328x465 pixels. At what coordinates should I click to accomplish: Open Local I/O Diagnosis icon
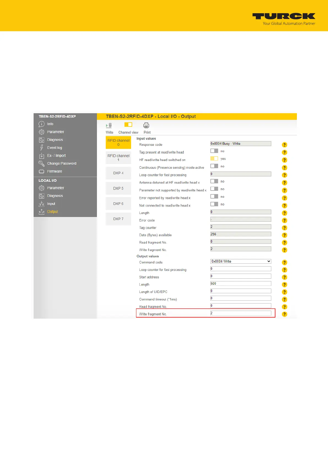41,196
